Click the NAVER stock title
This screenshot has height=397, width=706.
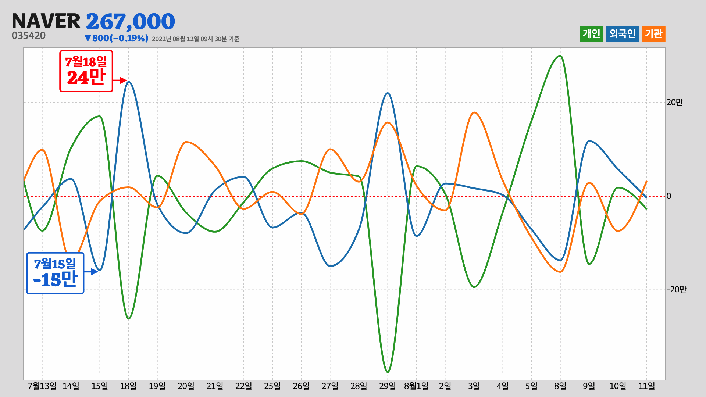[x=46, y=21]
